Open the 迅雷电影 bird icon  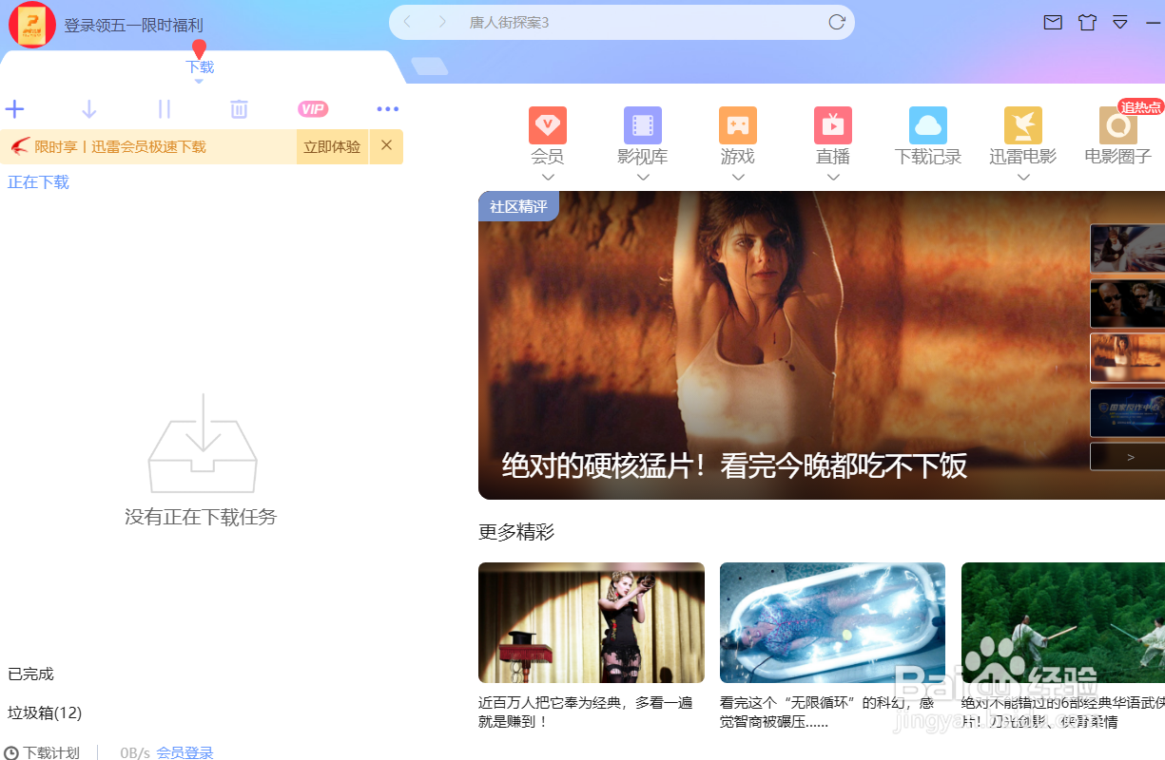pyautogui.click(x=1023, y=125)
